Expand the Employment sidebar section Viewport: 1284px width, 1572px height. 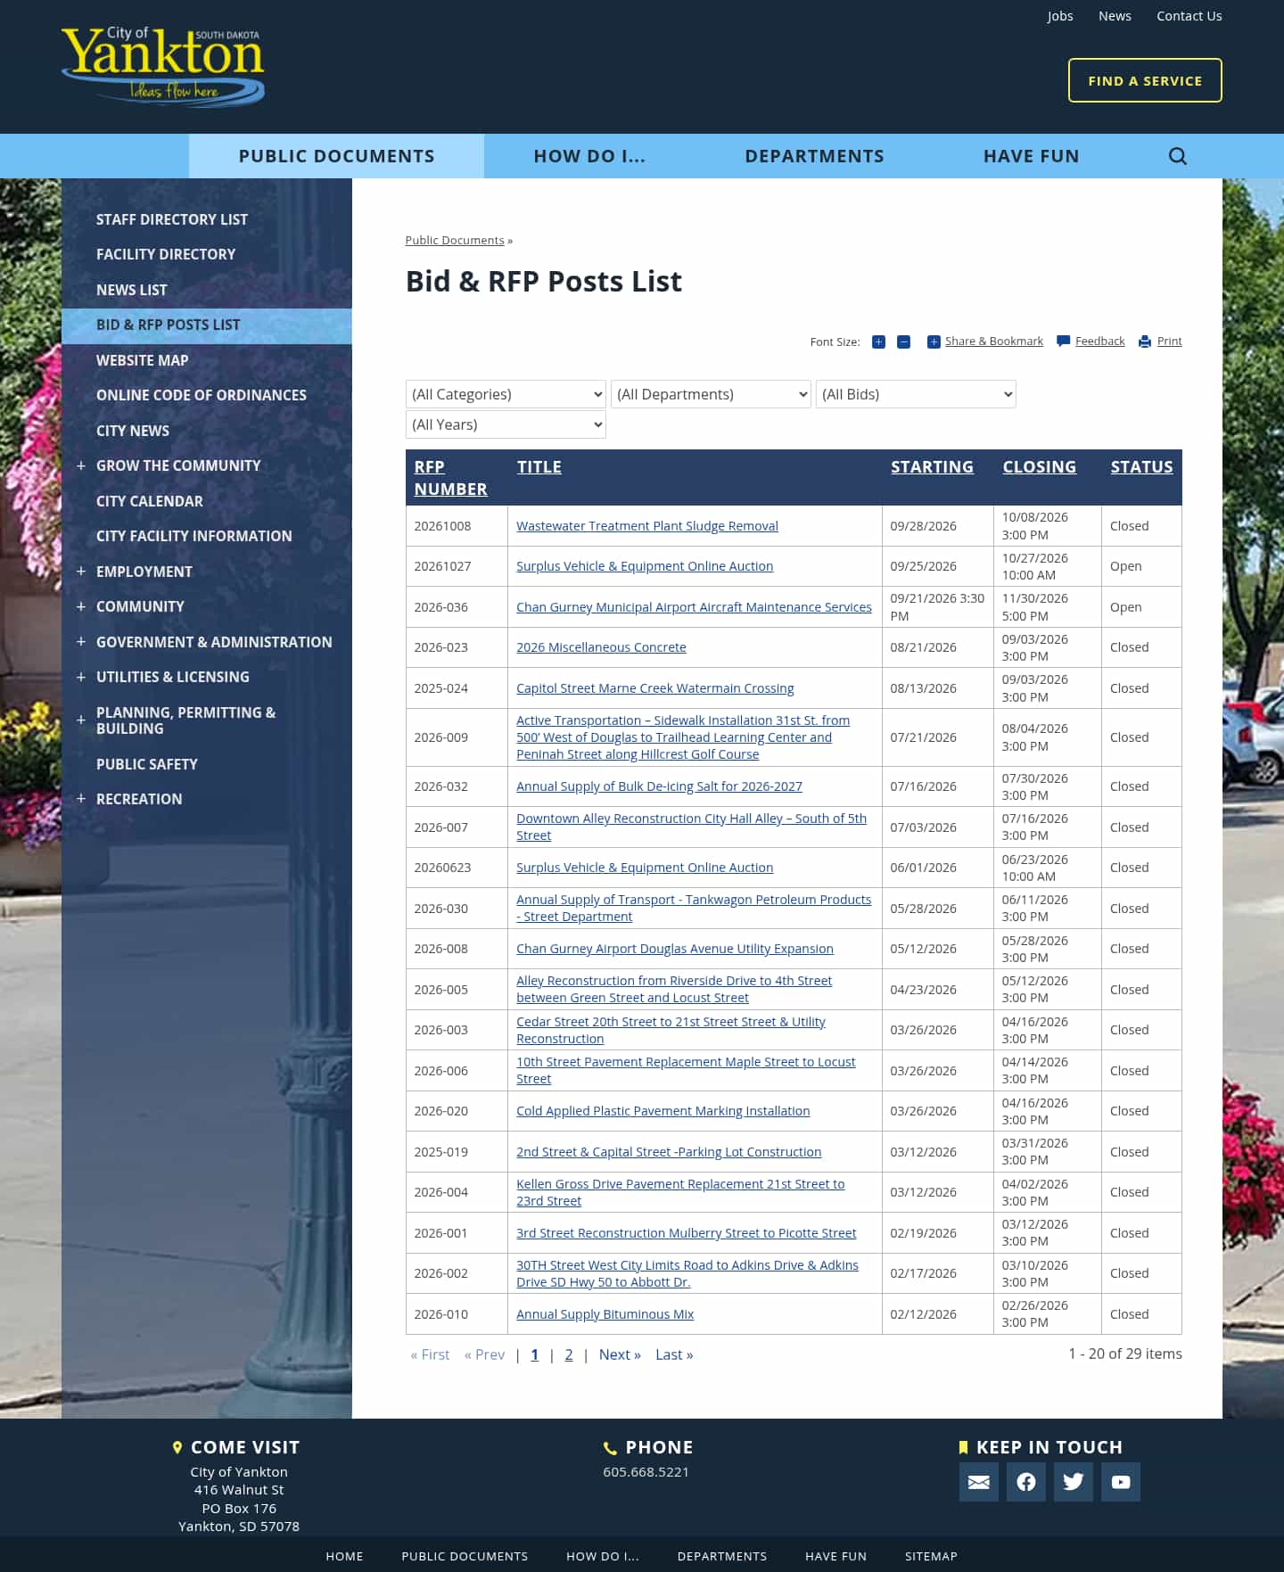coord(81,572)
